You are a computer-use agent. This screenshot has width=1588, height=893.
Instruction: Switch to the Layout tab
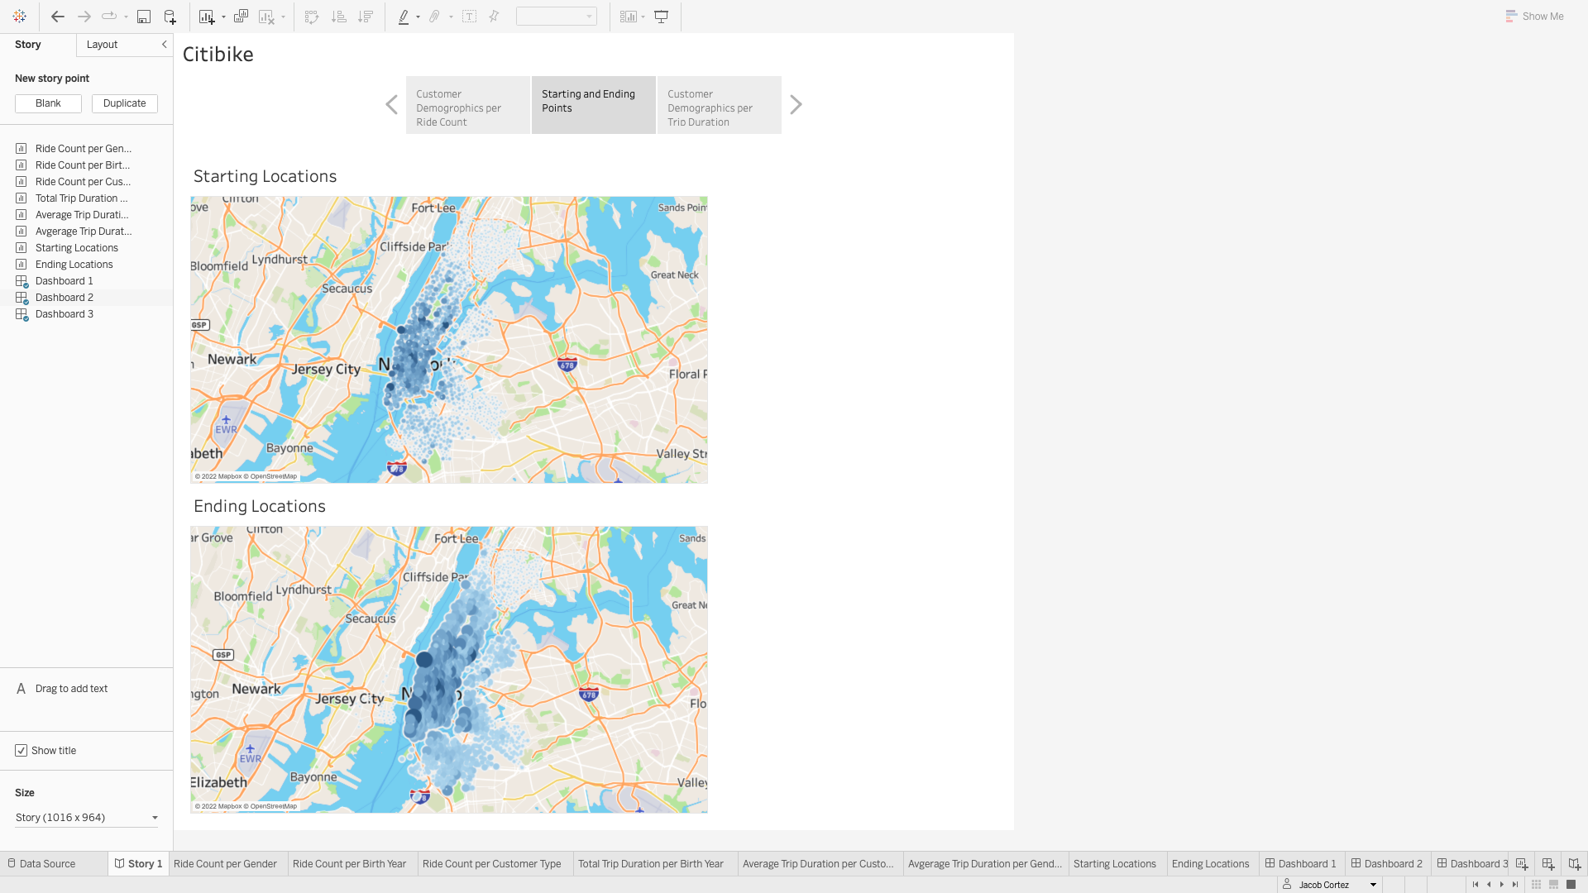[x=102, y=45]
